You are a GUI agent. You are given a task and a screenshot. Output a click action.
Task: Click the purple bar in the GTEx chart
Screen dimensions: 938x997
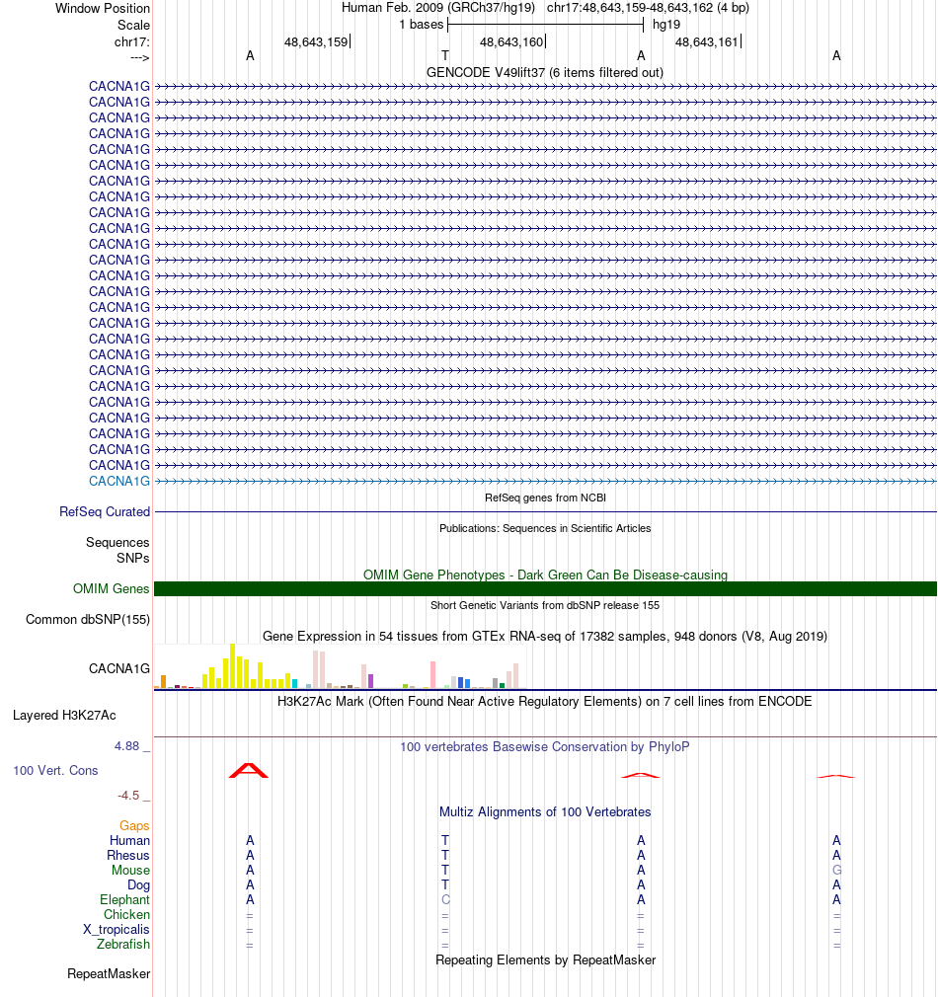(370, 681)
